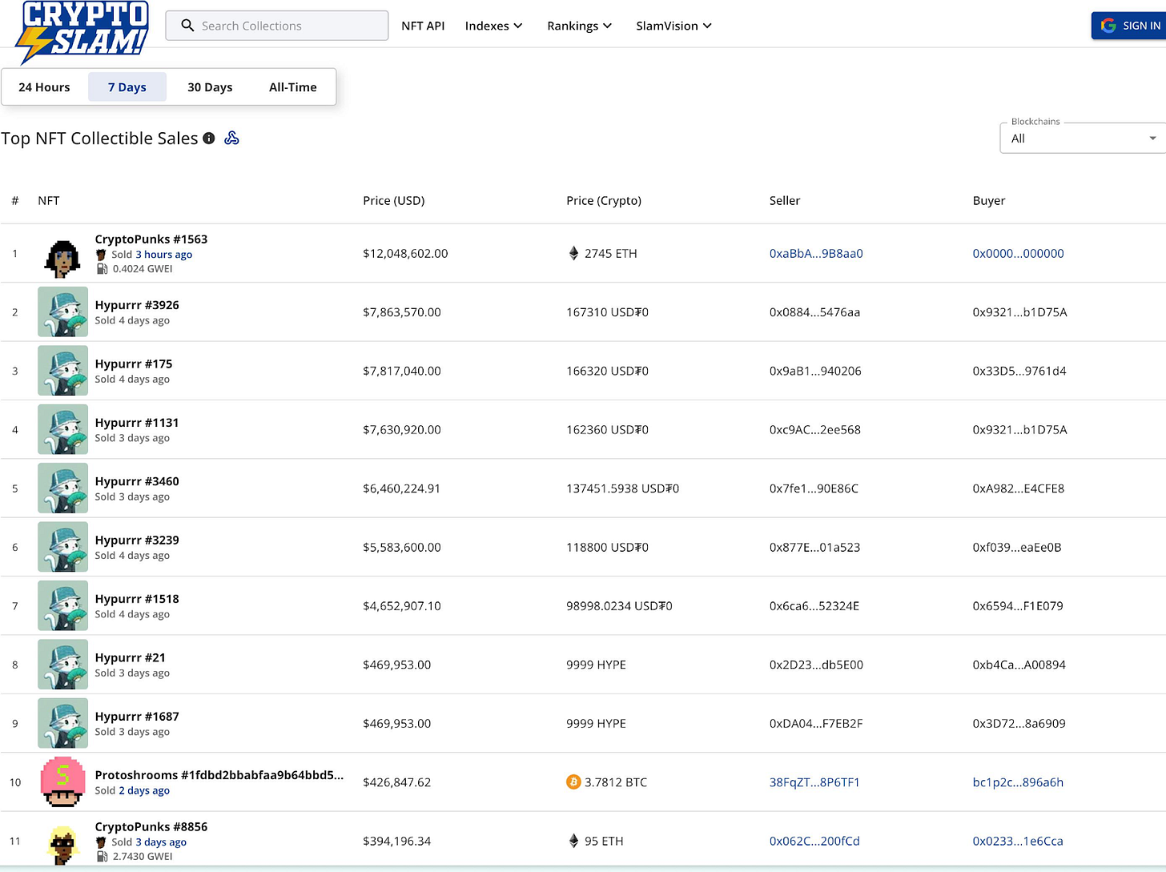1166x872 pixels.
Task: Click the Hypurrr #1518 title
Action: click(x=137, y=599)
